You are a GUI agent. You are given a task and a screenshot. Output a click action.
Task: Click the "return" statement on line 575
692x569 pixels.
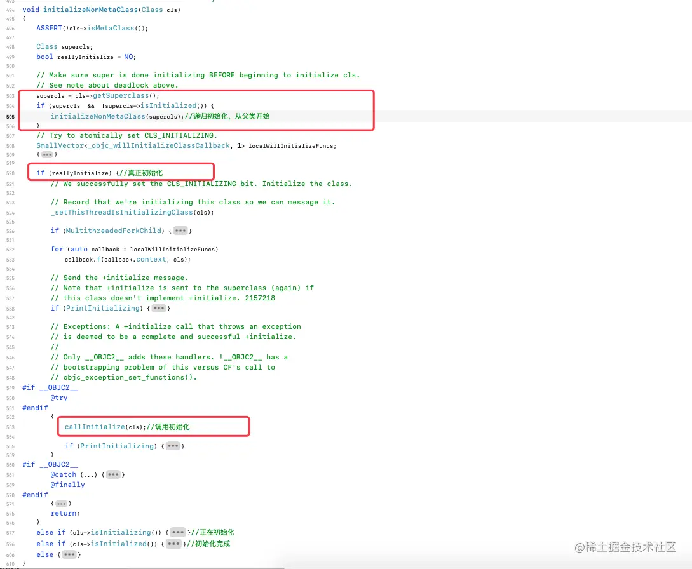click(x=65, y=513)
